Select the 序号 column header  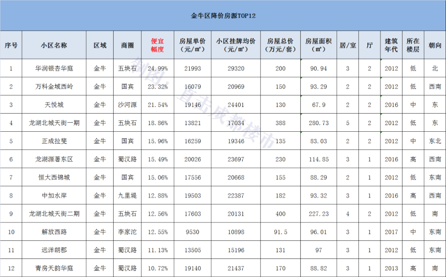tap(11, 45)
